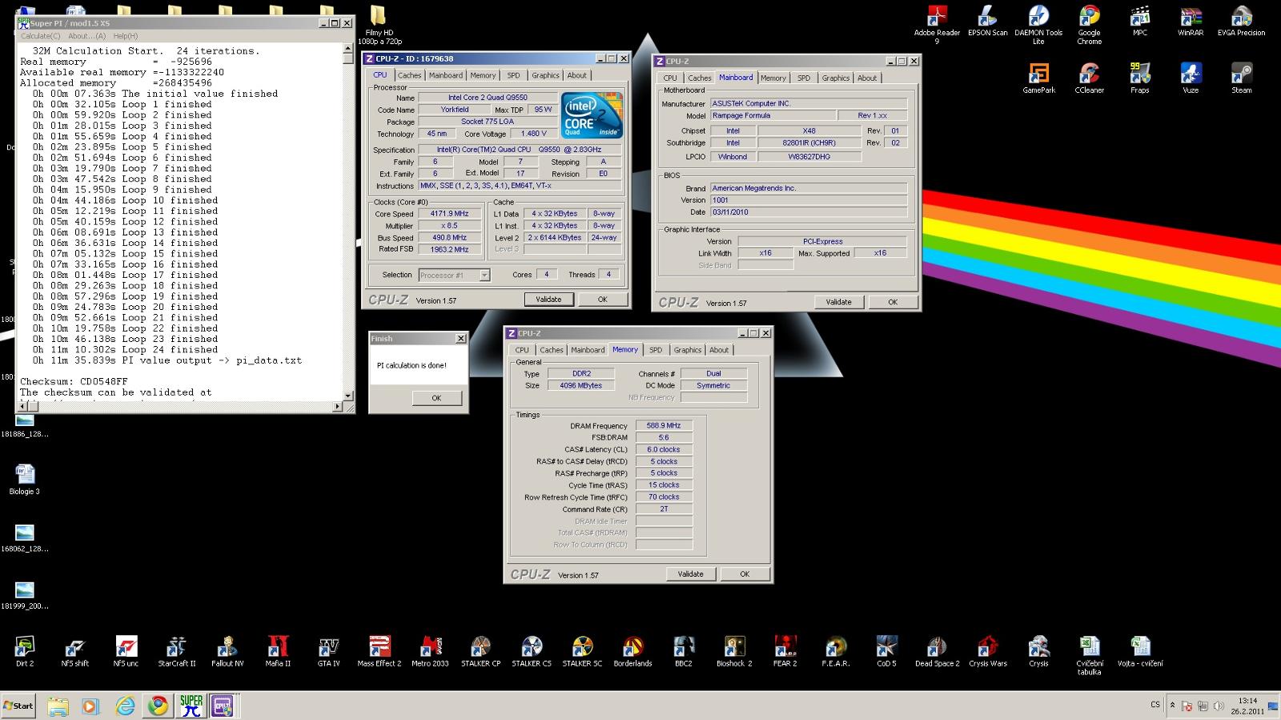Viewport: 1281px width, 720px height.
Task: Click CS language indicator in tray
Action: 1155,705
